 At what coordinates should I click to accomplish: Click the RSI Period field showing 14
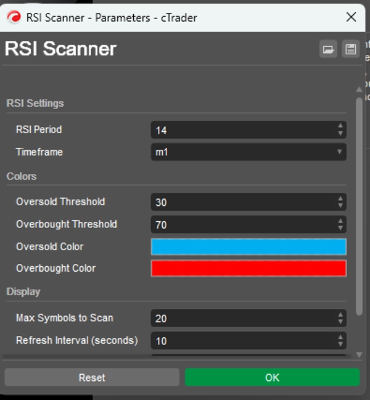pyautogui.click(x=249, y=130)
